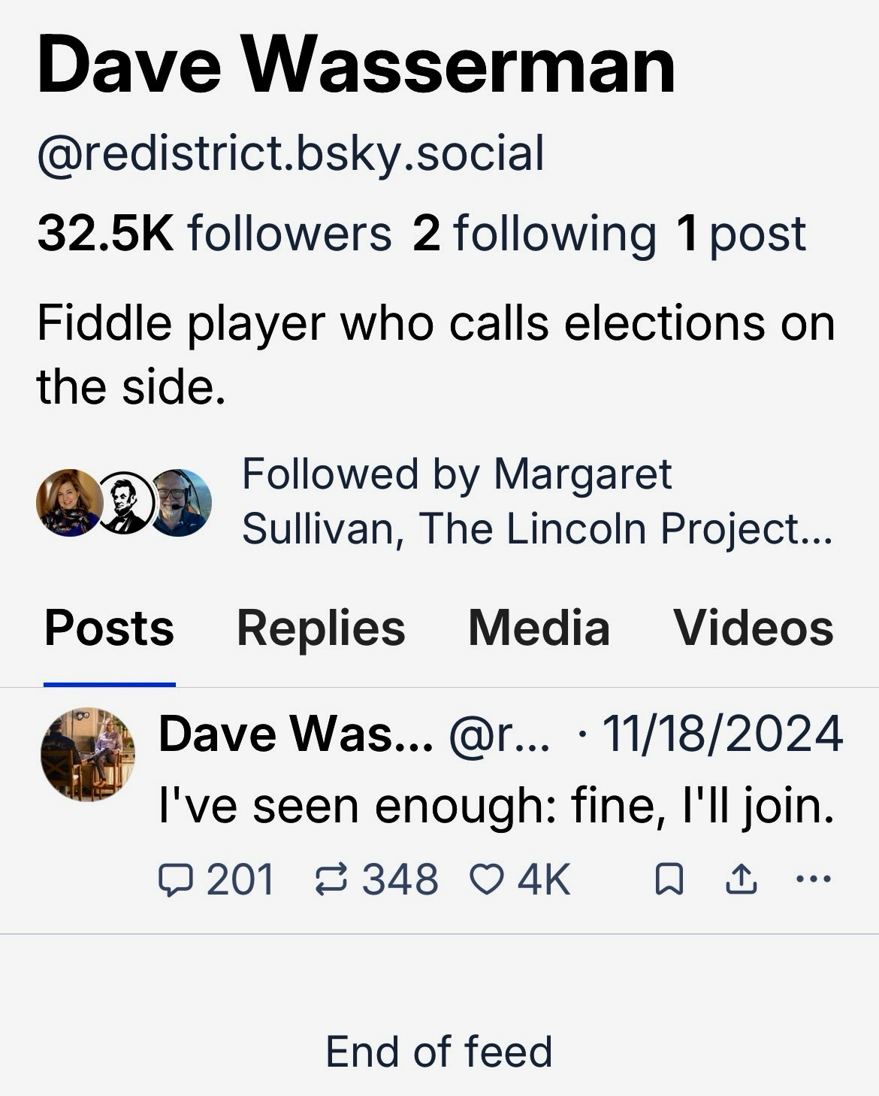Click Margaret Sullivan's avatar in followed-by
The image size is (879, 1096).
(x=68, y=503)
